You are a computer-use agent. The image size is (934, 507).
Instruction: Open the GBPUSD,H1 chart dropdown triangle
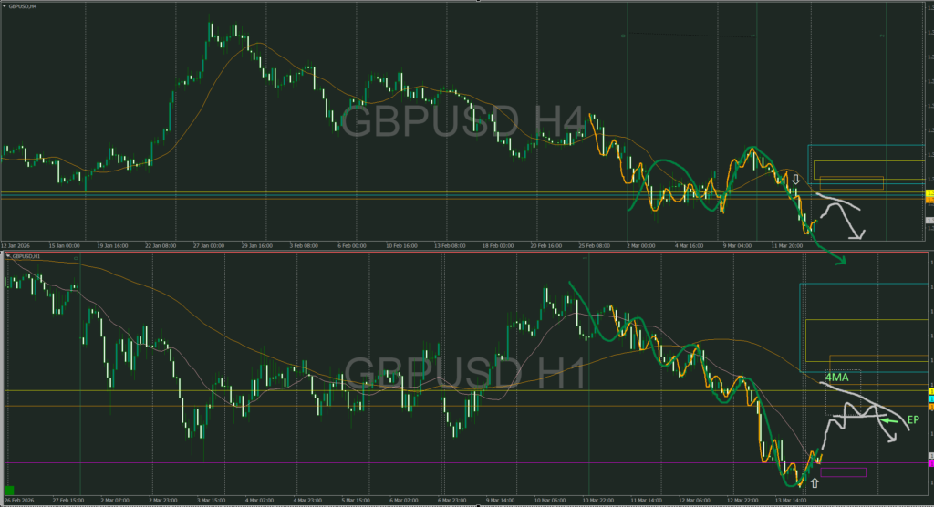coord(7,257)
